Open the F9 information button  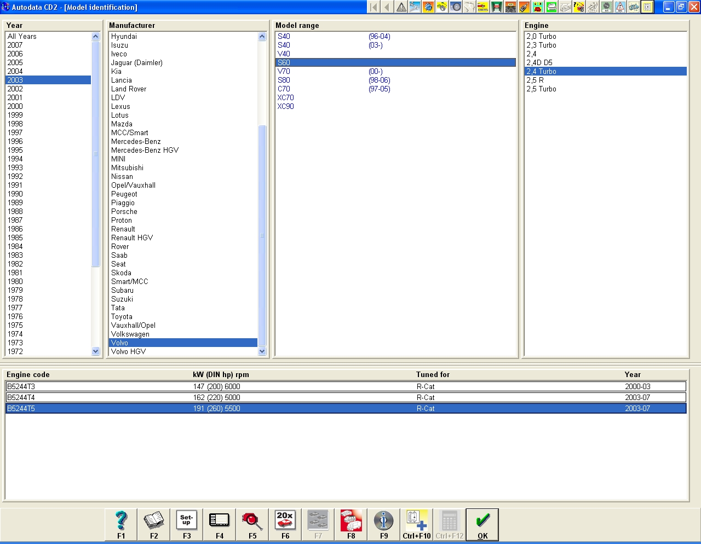[384, 524]
